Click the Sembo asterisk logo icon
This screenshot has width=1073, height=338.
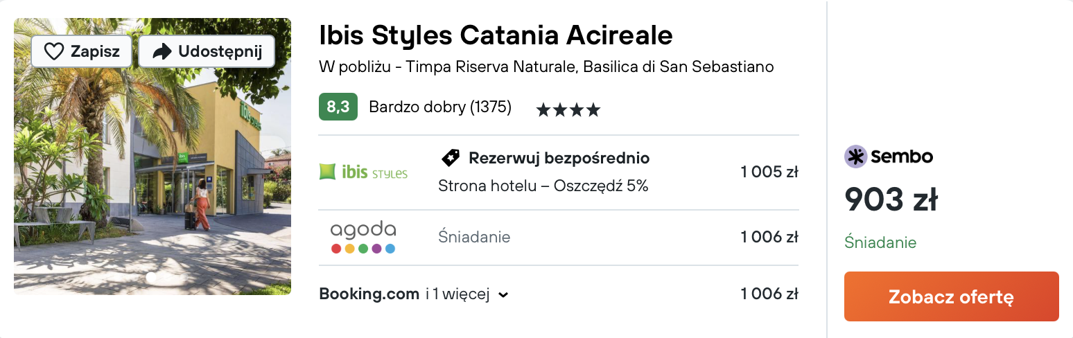point(855,157)
